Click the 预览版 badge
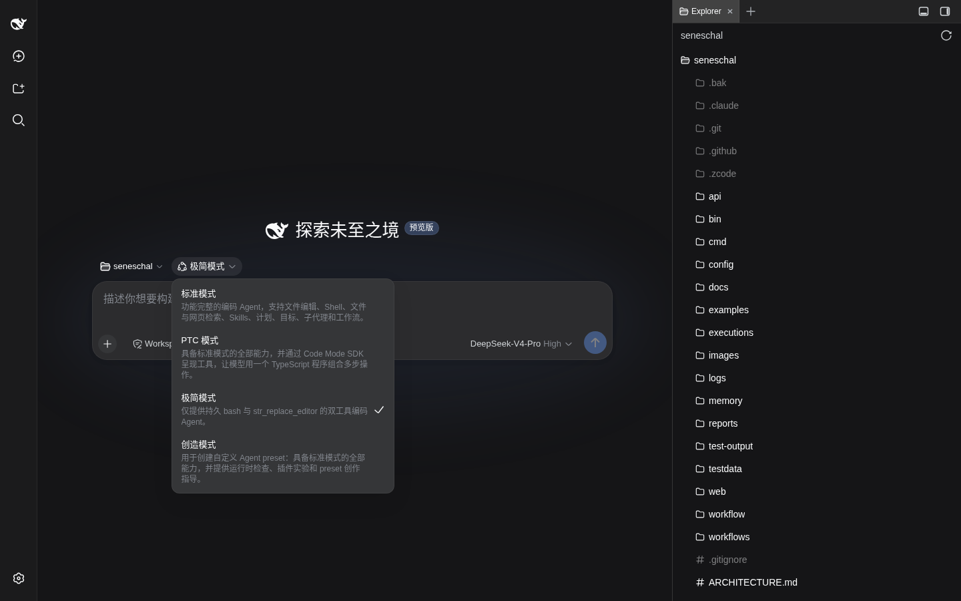 [422, 228]
